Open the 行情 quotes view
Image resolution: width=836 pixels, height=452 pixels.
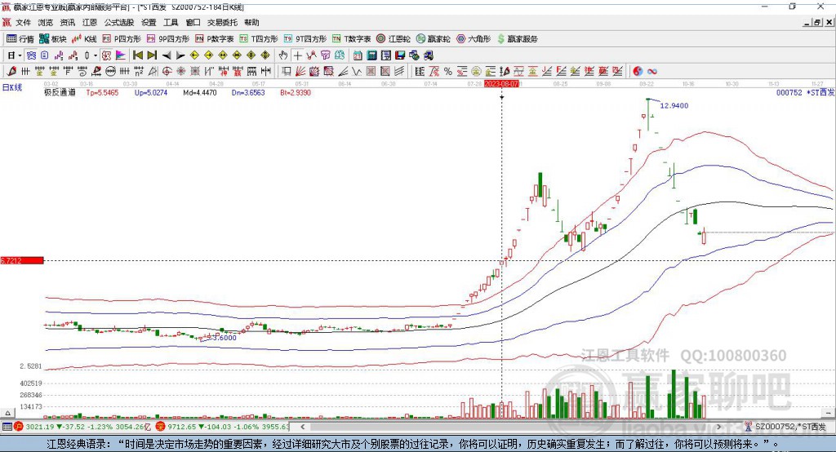pos(20,39)
